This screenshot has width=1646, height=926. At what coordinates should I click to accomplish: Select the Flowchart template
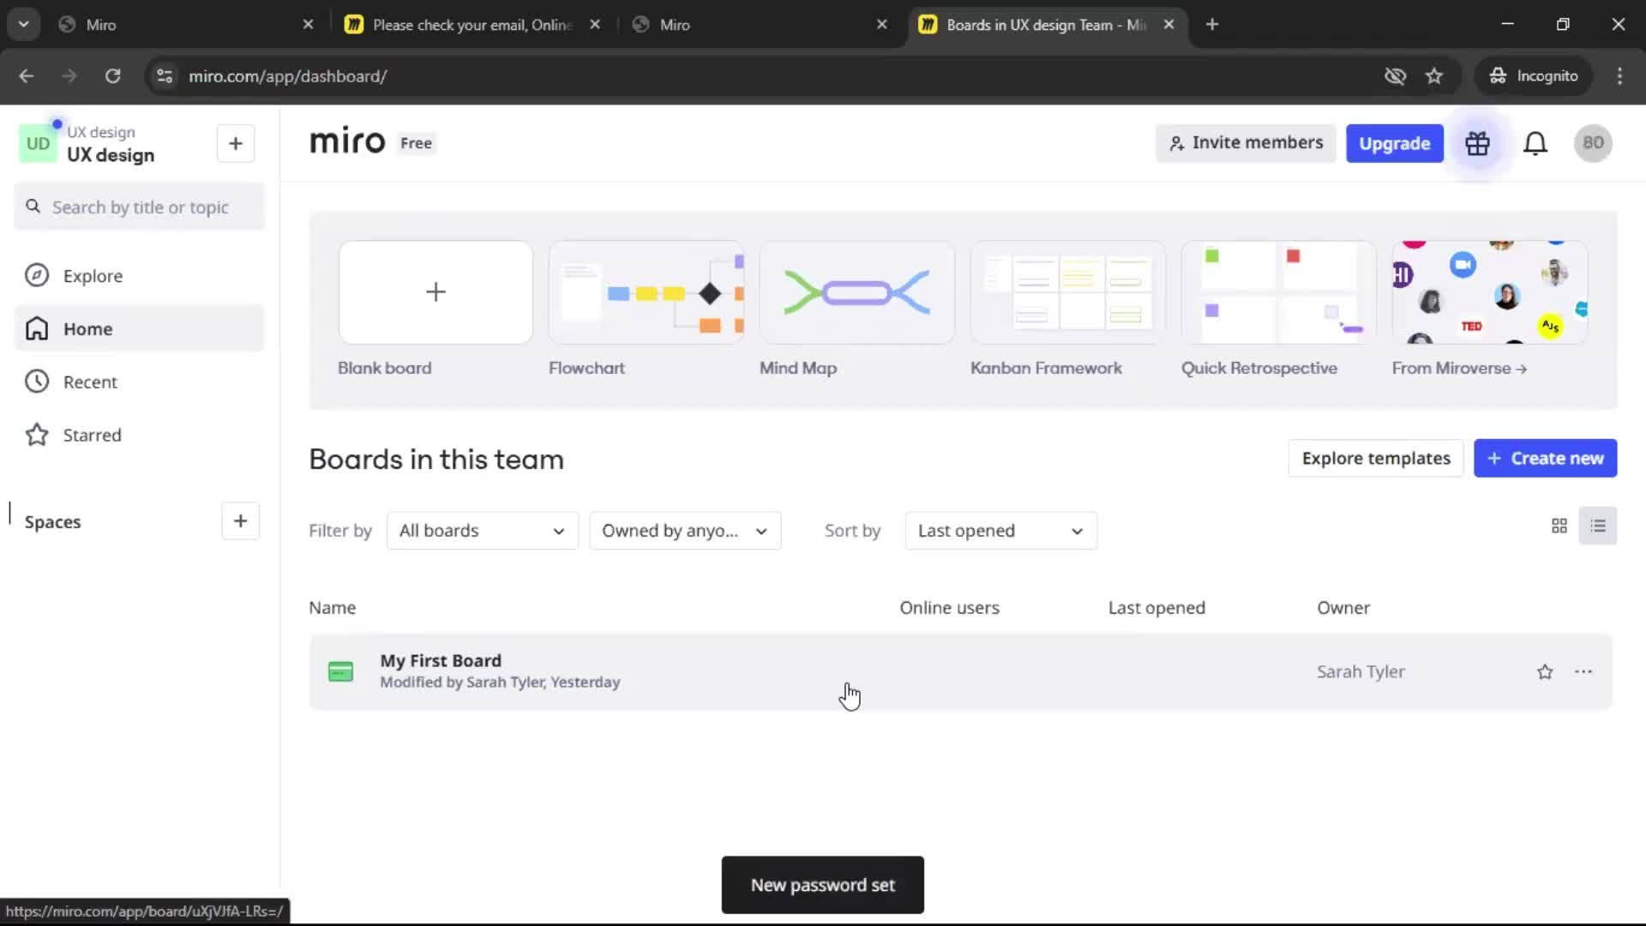[646, 292]
